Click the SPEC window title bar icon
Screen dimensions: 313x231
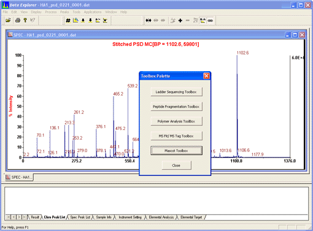click(10, 35)
